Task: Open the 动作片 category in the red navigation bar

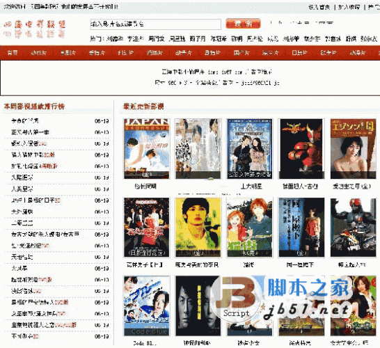Action: (x=39, y=53)
